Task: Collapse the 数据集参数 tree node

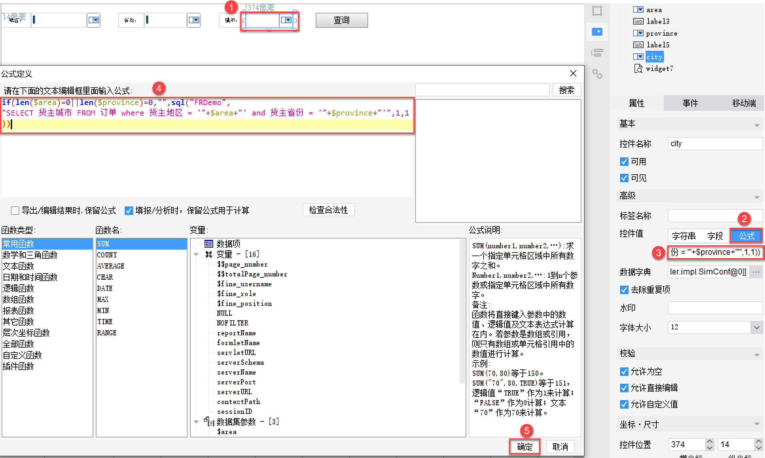Action: pyautogui.click(x=196, y=422)
